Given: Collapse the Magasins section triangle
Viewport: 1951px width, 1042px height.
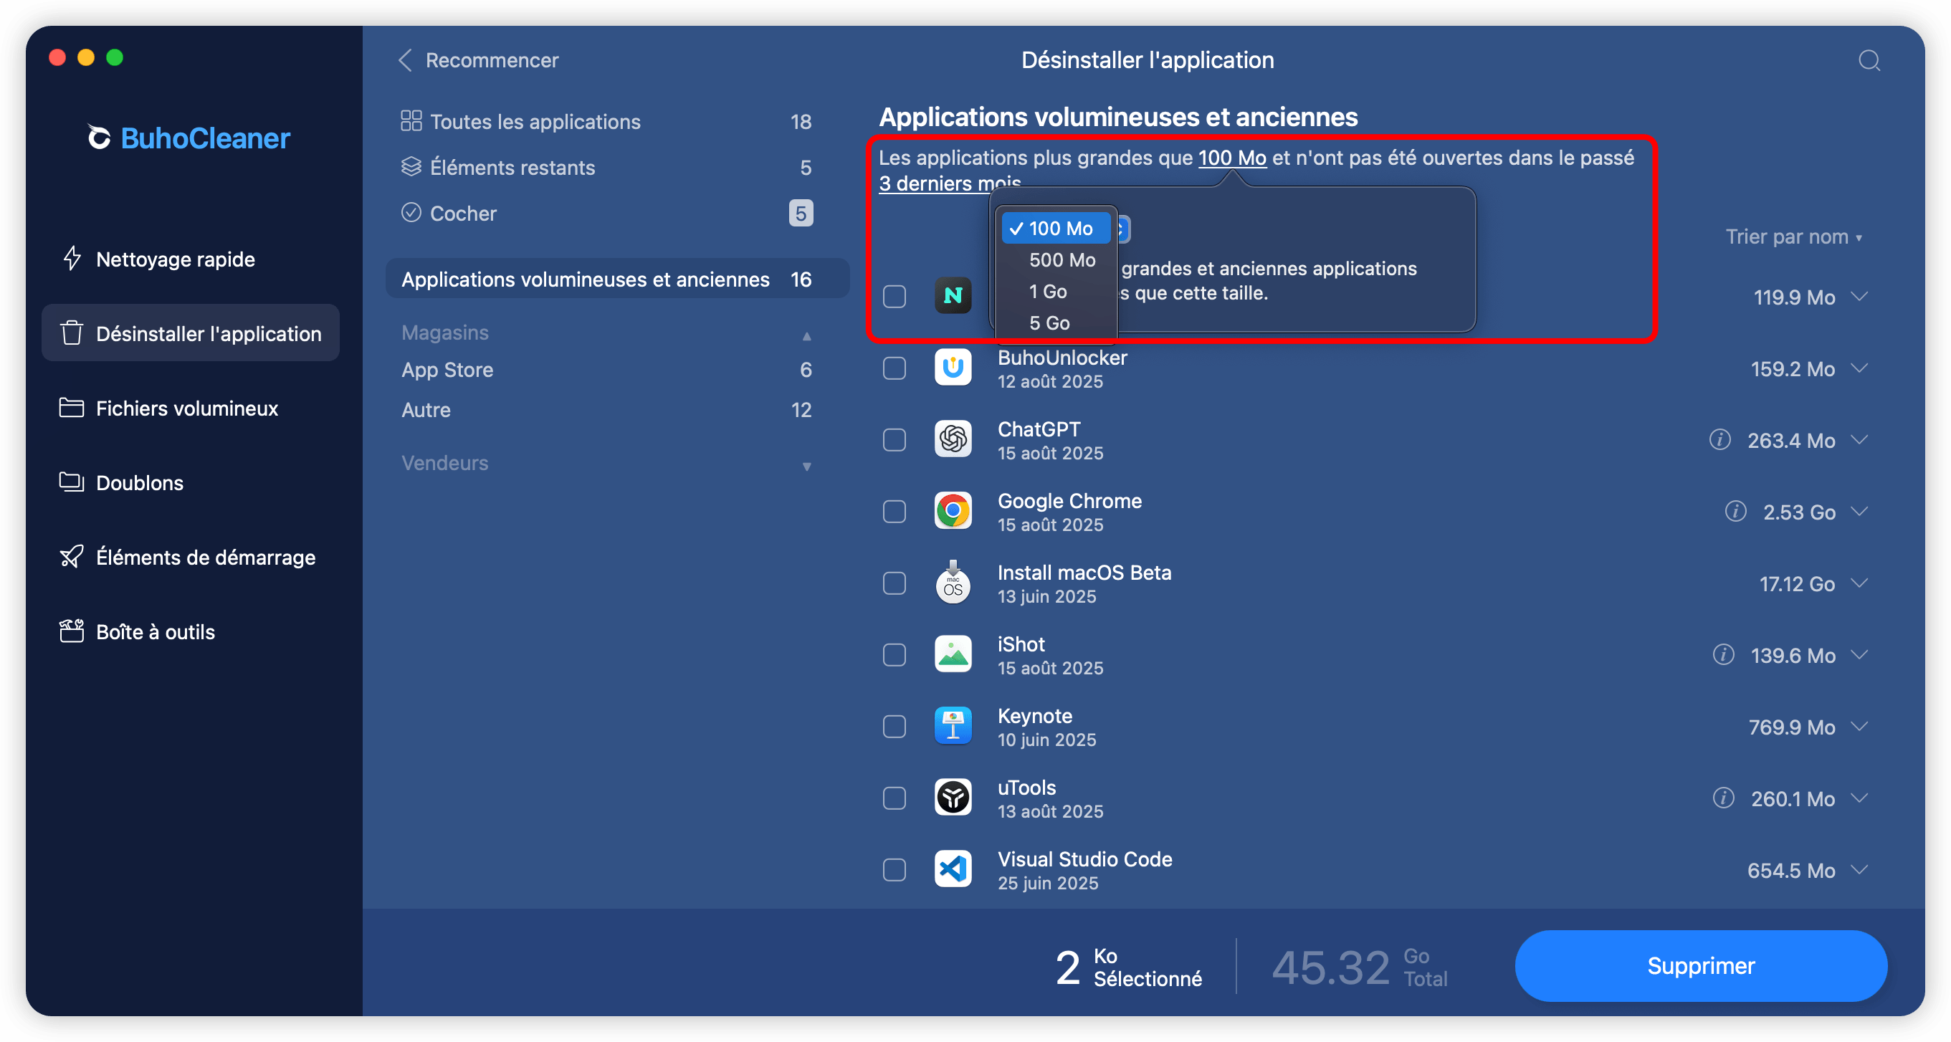Looking at the screenshot, I should click(x=806, y=335).
